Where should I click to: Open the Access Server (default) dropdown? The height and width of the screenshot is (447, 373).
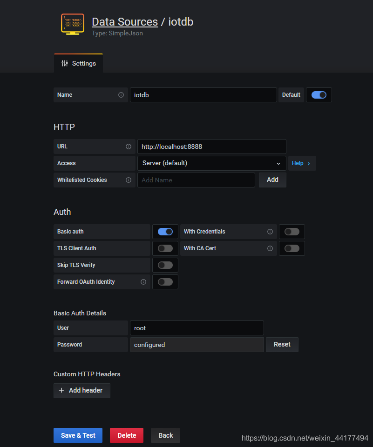212,163
